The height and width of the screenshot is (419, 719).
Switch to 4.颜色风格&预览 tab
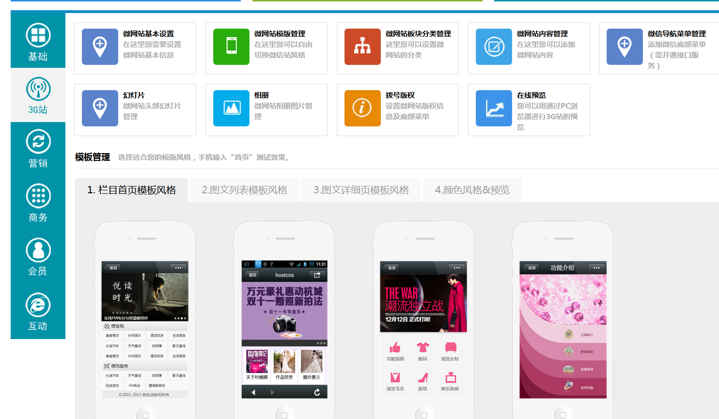pos(472,190)
